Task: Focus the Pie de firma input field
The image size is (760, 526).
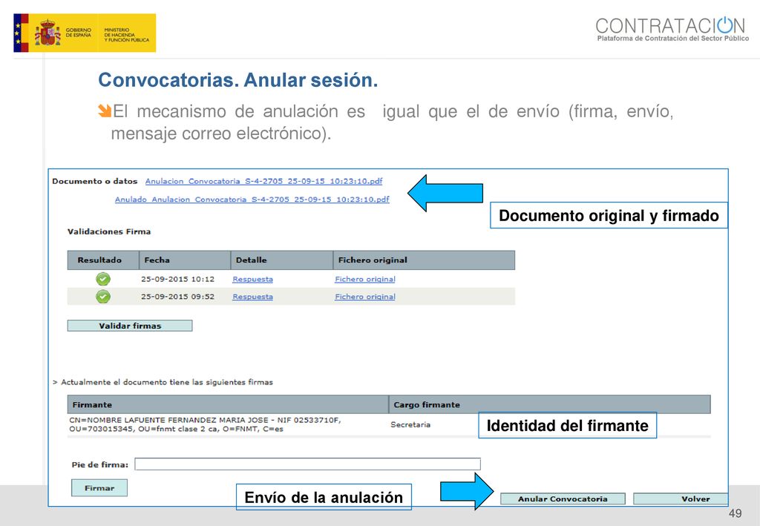Action: pos(307,464)
